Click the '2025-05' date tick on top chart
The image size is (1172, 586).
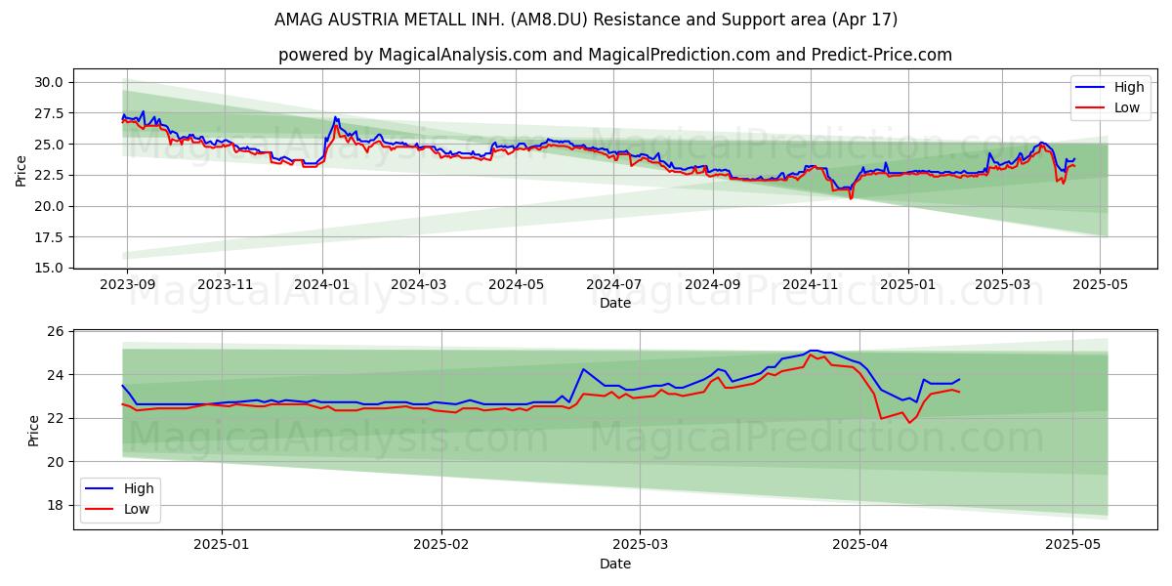click(1101, 283)
